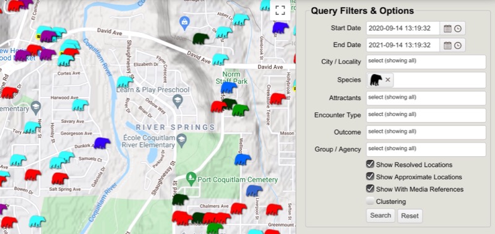495x234 pixels.
Task: Open Outcome select dropdown
Action: pos(426,132)
